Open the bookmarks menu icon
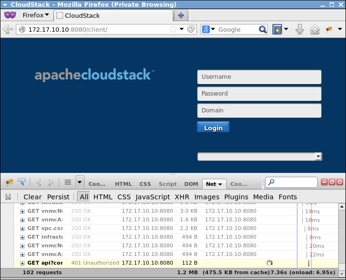Image resolution: width=346 pixels, height=280 pixels. [x=277, y=29]
